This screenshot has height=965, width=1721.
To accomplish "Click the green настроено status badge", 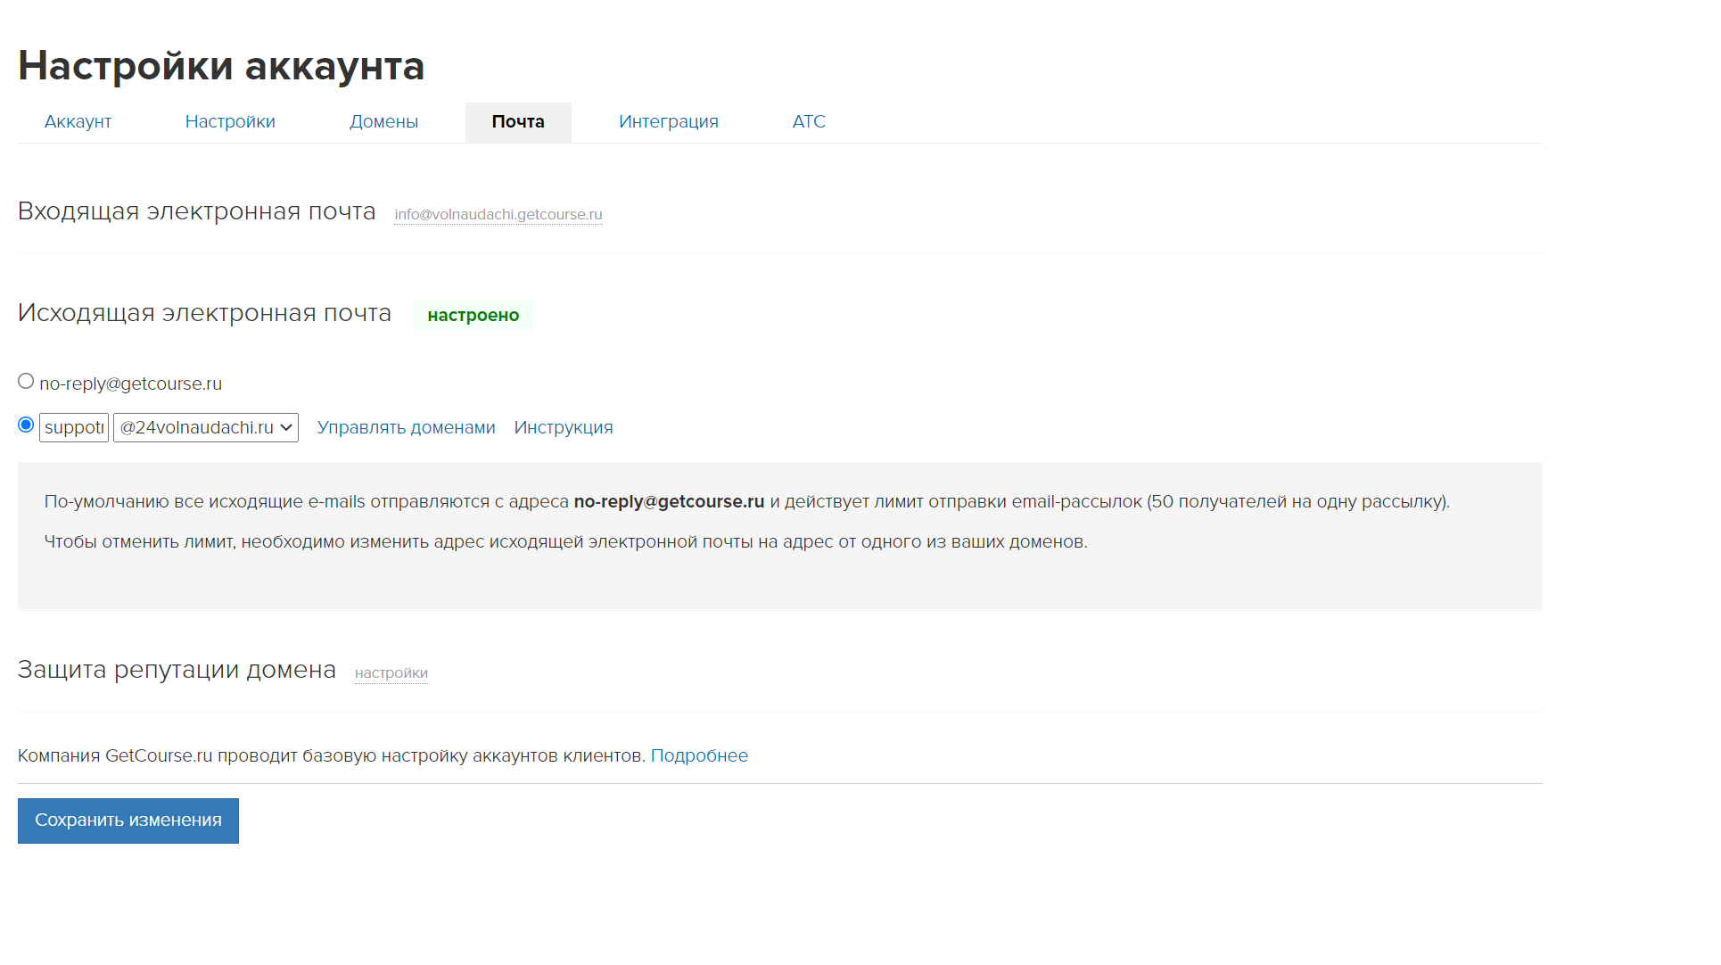I will [473, 316].
